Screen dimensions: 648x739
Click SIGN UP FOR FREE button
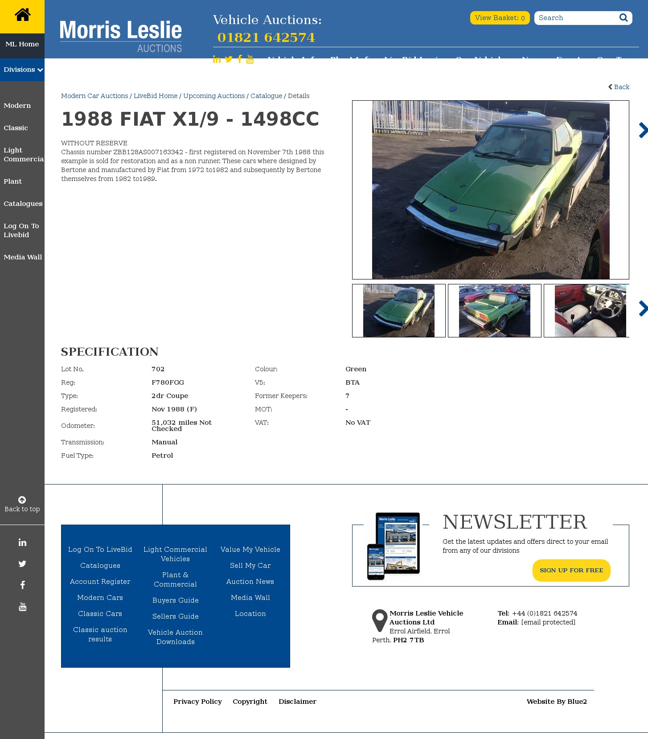tap(571, 571)
